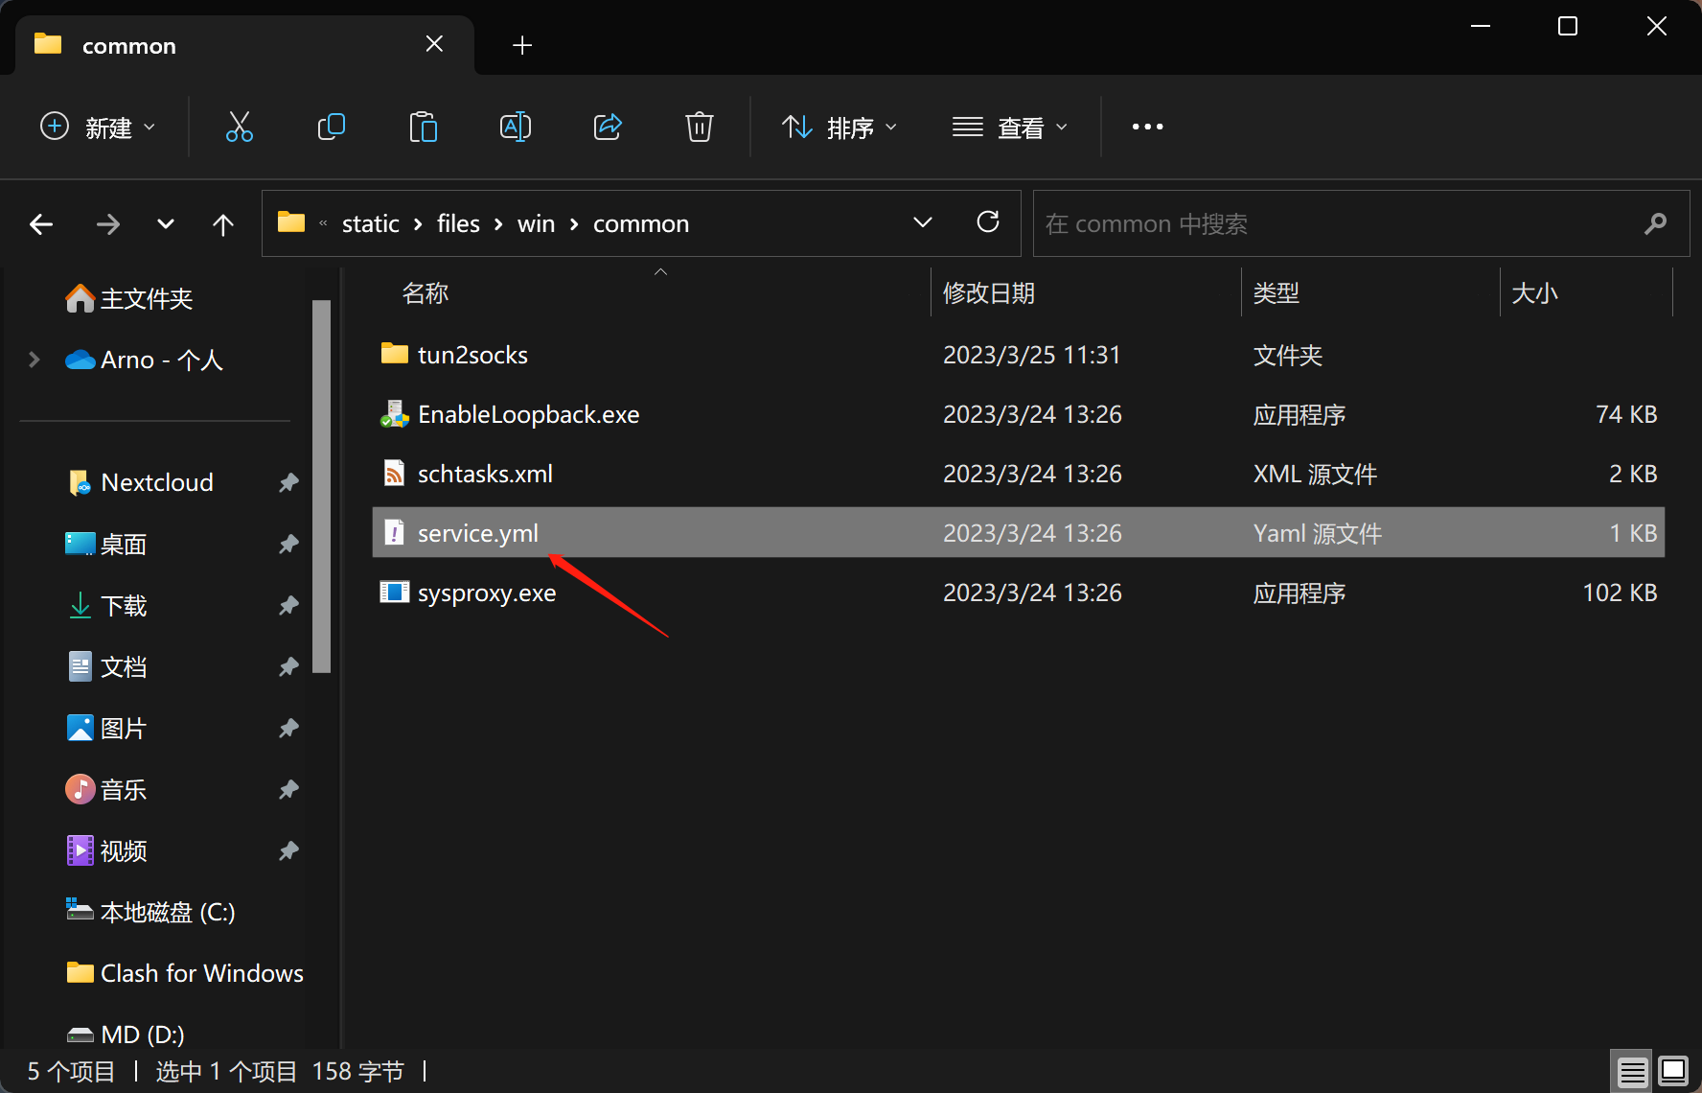Screen dimensions: 1702x1093
Task: Expand the Arno - 个人 tree node
Action: [34, 360]
